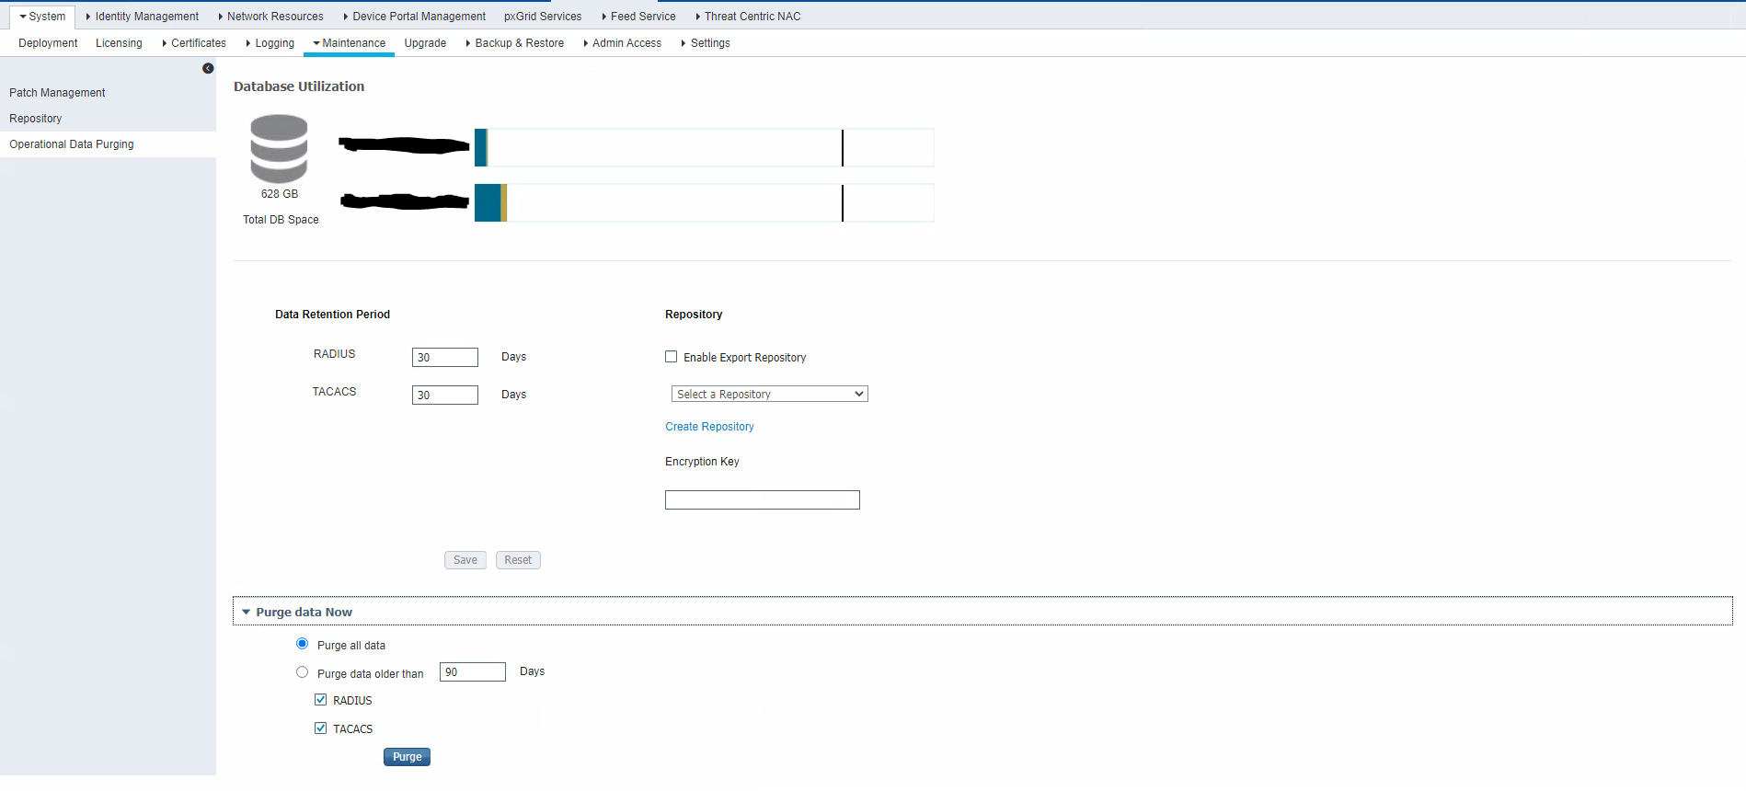1746x791 pixels.
Task: Open the Select a Repository dropdown
Action: tap(770, 394)
